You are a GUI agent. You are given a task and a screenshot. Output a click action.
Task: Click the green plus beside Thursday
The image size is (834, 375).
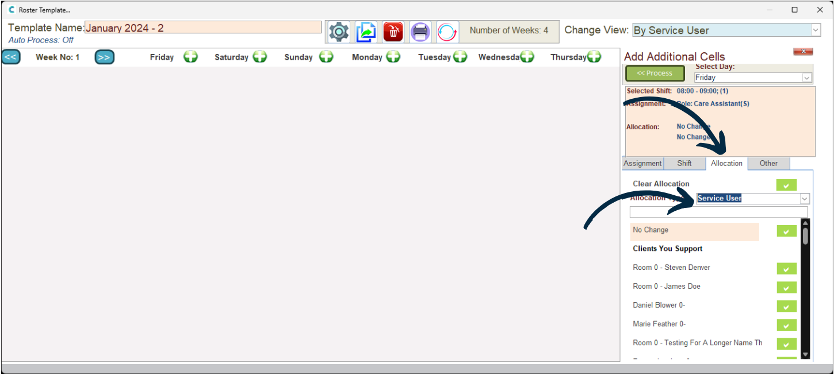tap(594, 57)
